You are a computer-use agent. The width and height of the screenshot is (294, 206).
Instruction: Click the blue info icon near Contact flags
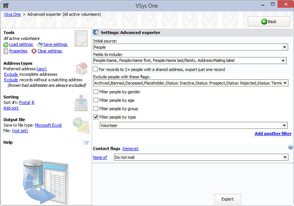coord(290,147)
